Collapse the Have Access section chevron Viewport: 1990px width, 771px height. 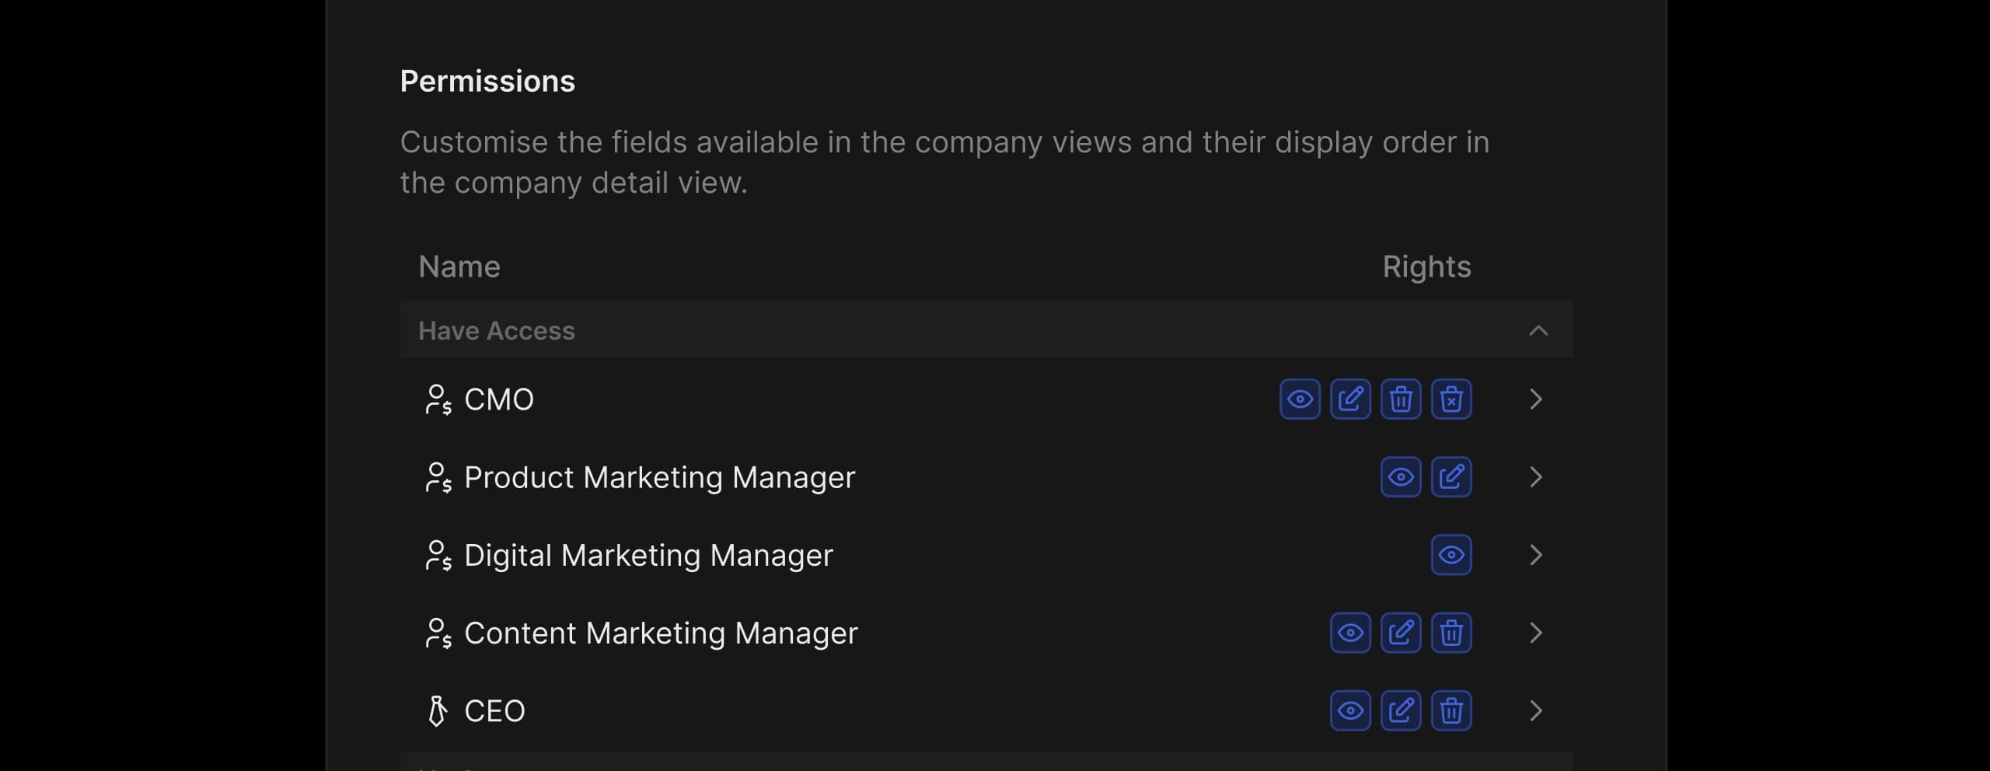point(1538,331)
